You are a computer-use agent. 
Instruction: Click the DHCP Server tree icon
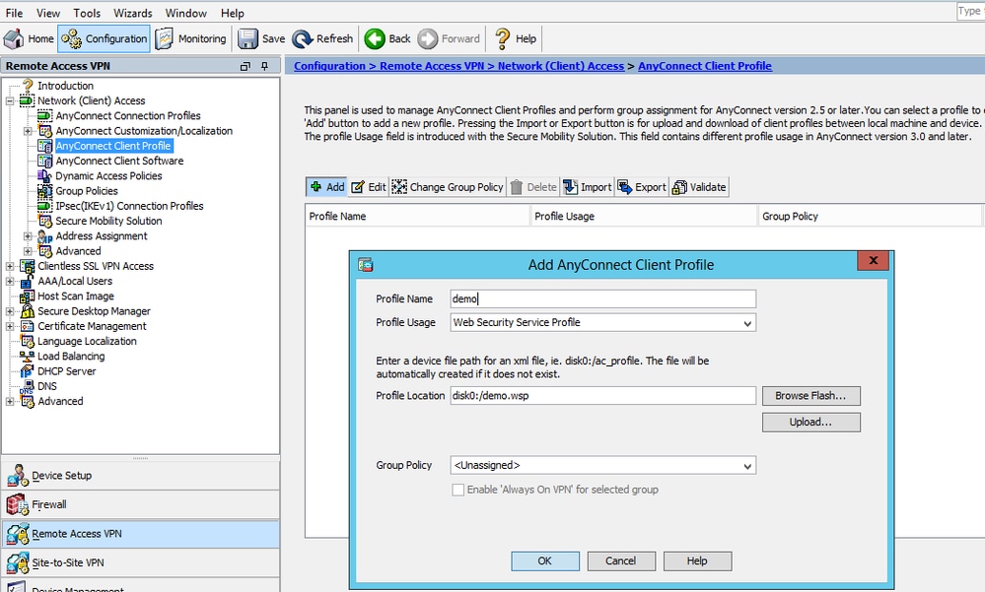point(27,371)
